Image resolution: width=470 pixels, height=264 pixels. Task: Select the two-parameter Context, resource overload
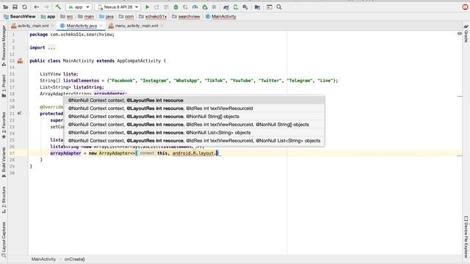[x=195, y=100]
